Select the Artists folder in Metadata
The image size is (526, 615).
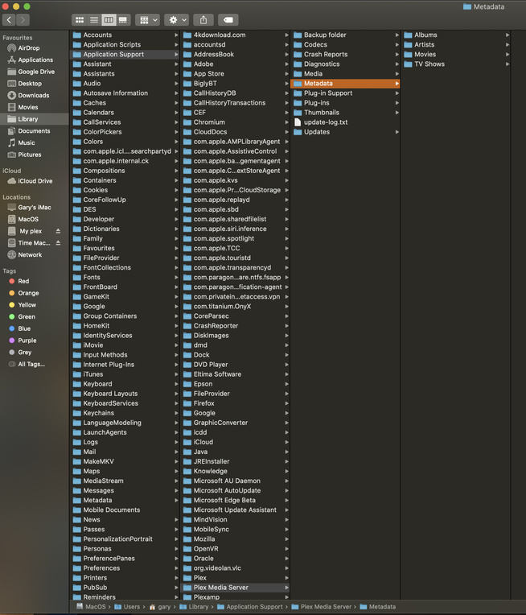[456, 45]
